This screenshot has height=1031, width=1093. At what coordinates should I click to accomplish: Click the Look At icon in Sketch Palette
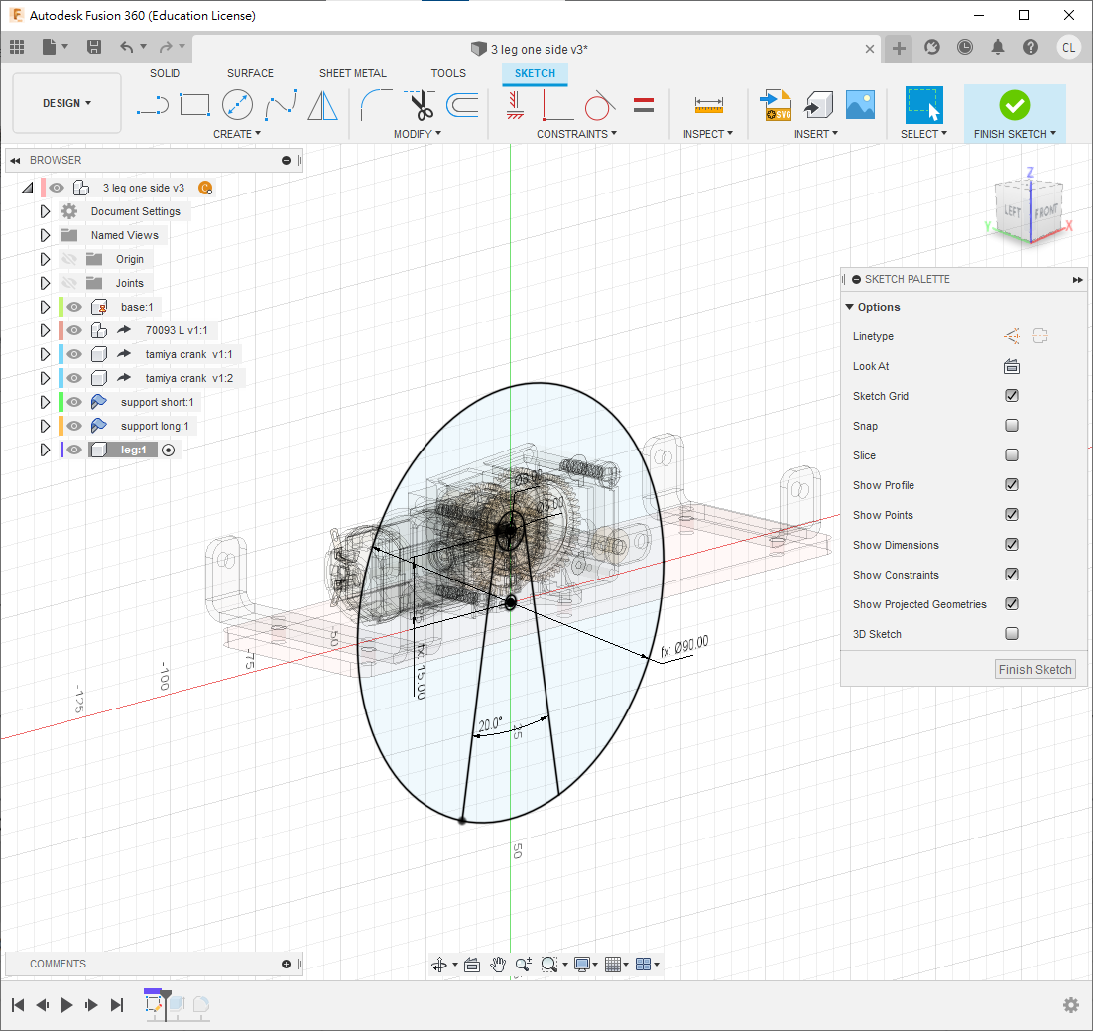coord(1012,366)
